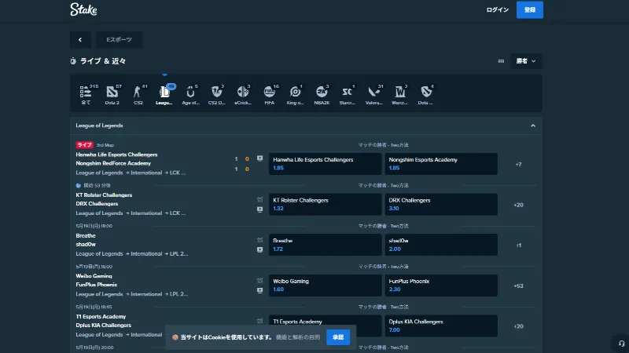
Task: Open stream icon for Breathe vs shad0w
Action: tap(260, 249)
